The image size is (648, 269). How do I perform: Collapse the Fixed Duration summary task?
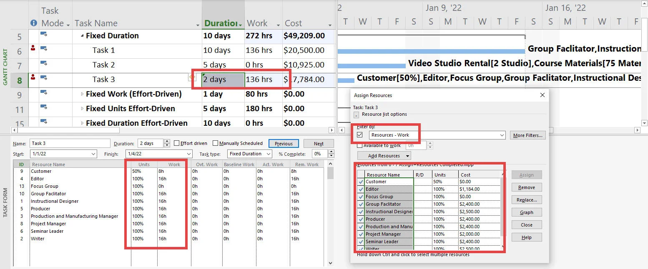[83, 36]
